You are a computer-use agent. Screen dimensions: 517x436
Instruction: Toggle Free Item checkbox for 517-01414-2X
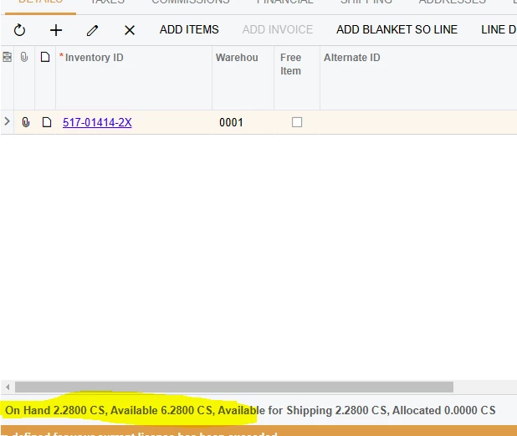297,122
